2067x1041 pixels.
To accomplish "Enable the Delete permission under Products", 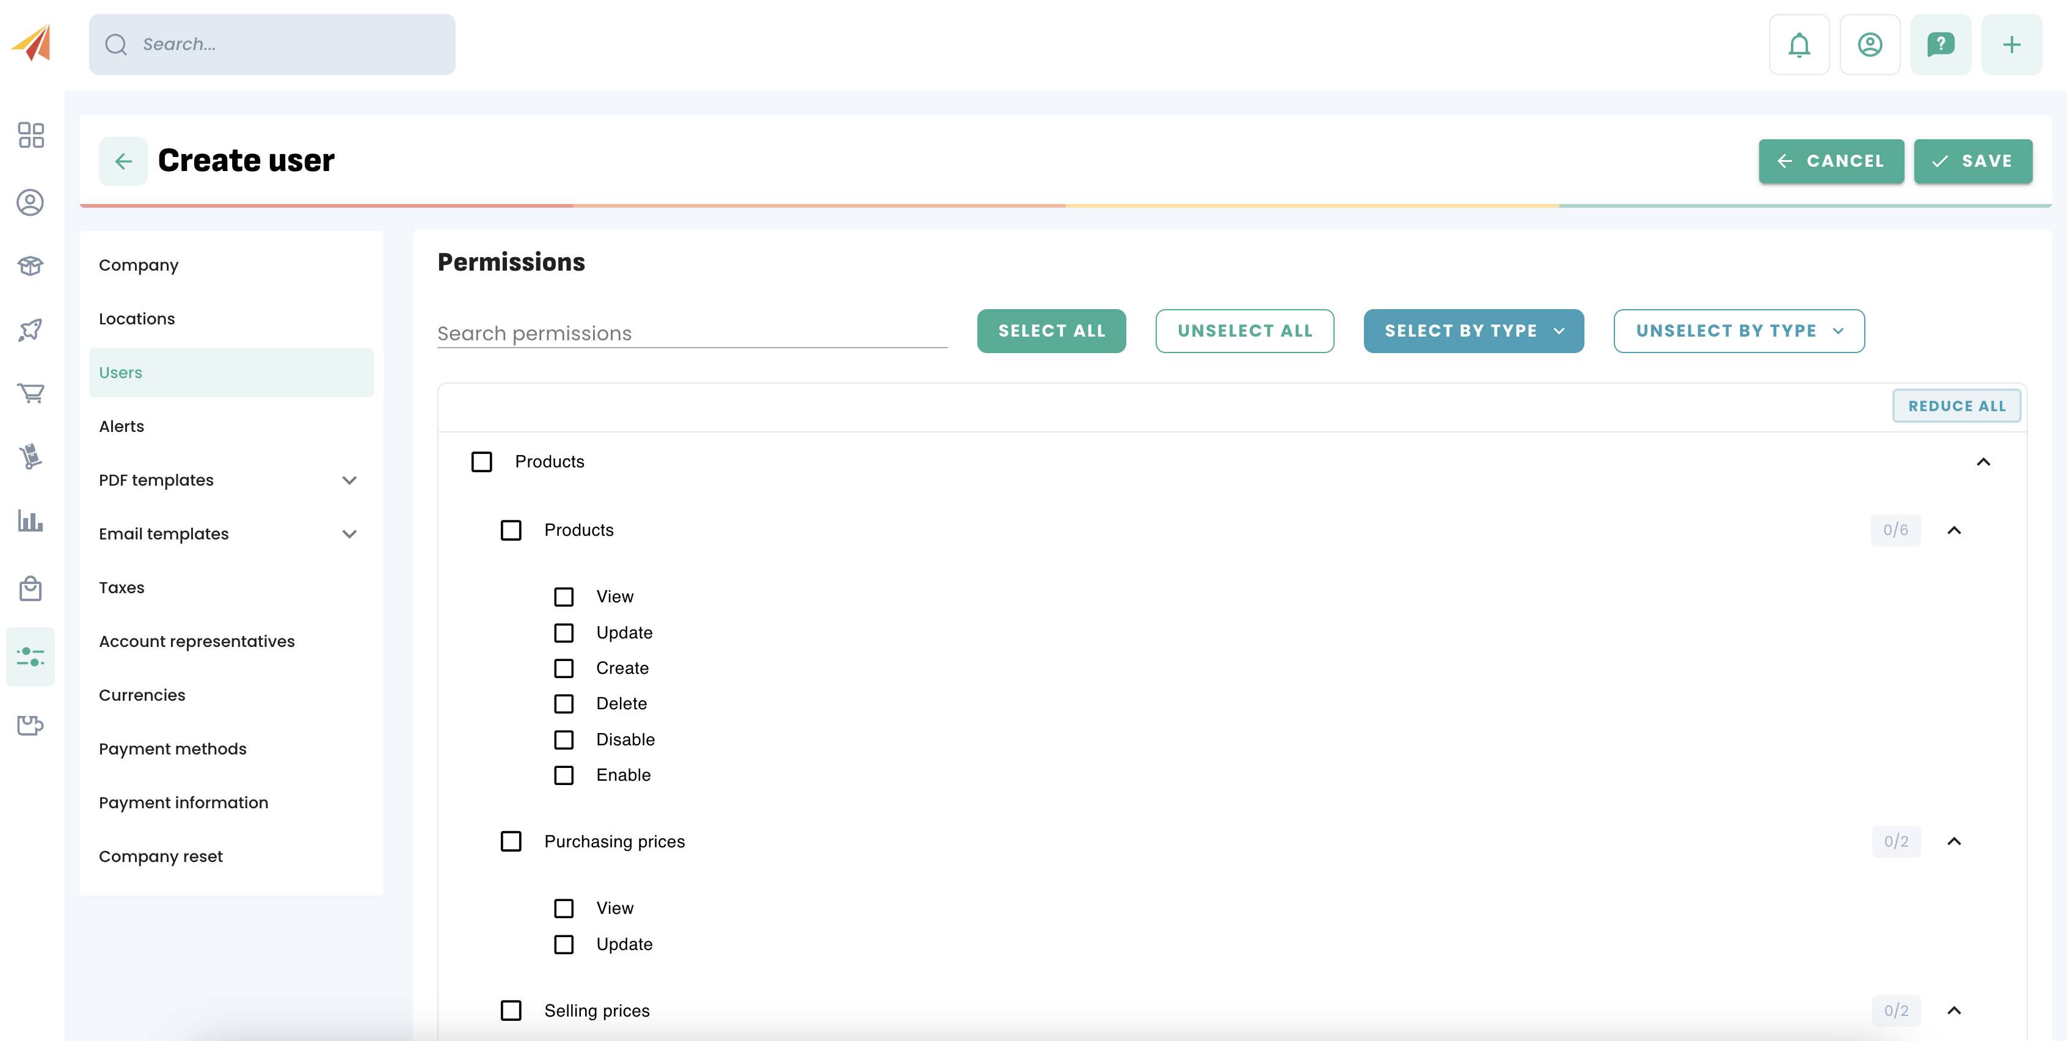I will pyautogui.click(x=564, y=704).
